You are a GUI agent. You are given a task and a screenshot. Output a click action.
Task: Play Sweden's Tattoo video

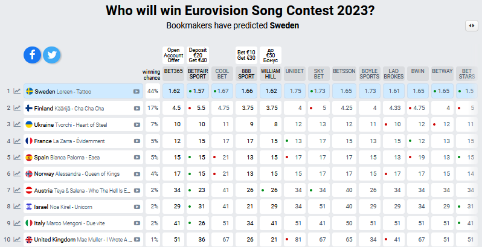coord(137,92)
